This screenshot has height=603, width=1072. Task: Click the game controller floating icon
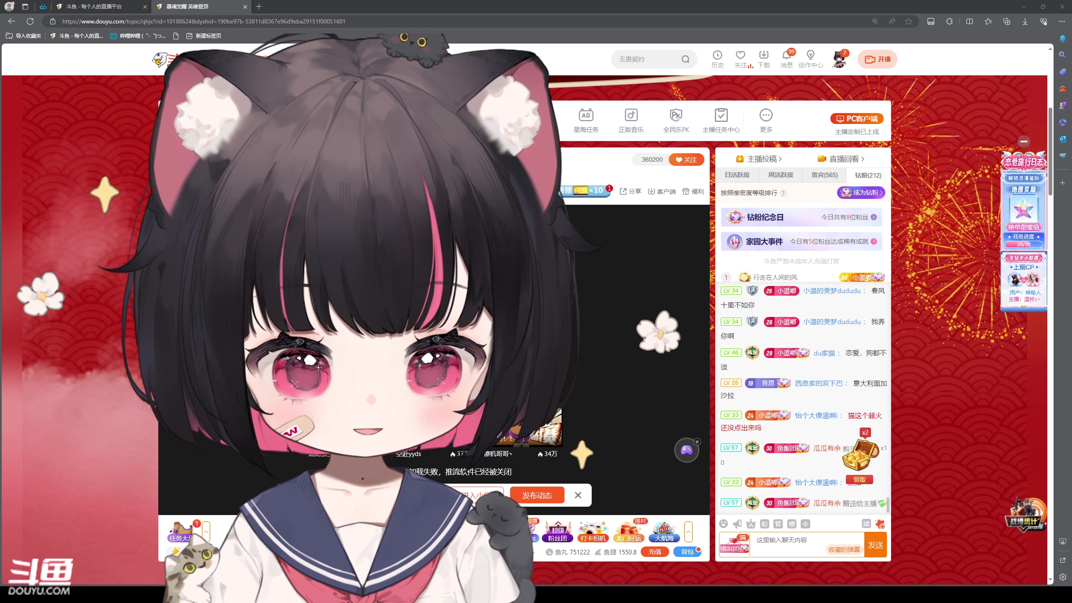tap(686, 451)
